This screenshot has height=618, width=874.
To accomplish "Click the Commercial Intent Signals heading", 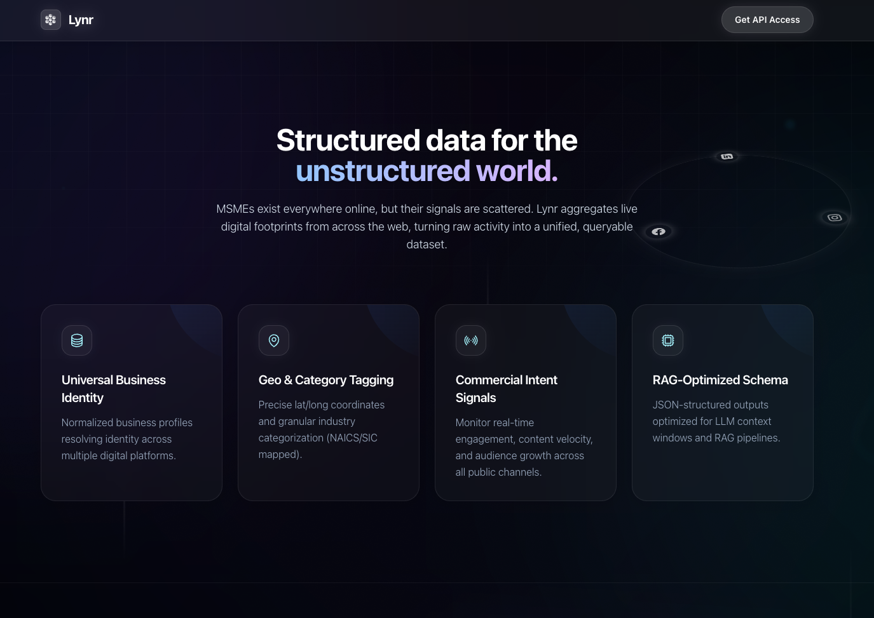I will pyautogui.click(x=507, y=388).
